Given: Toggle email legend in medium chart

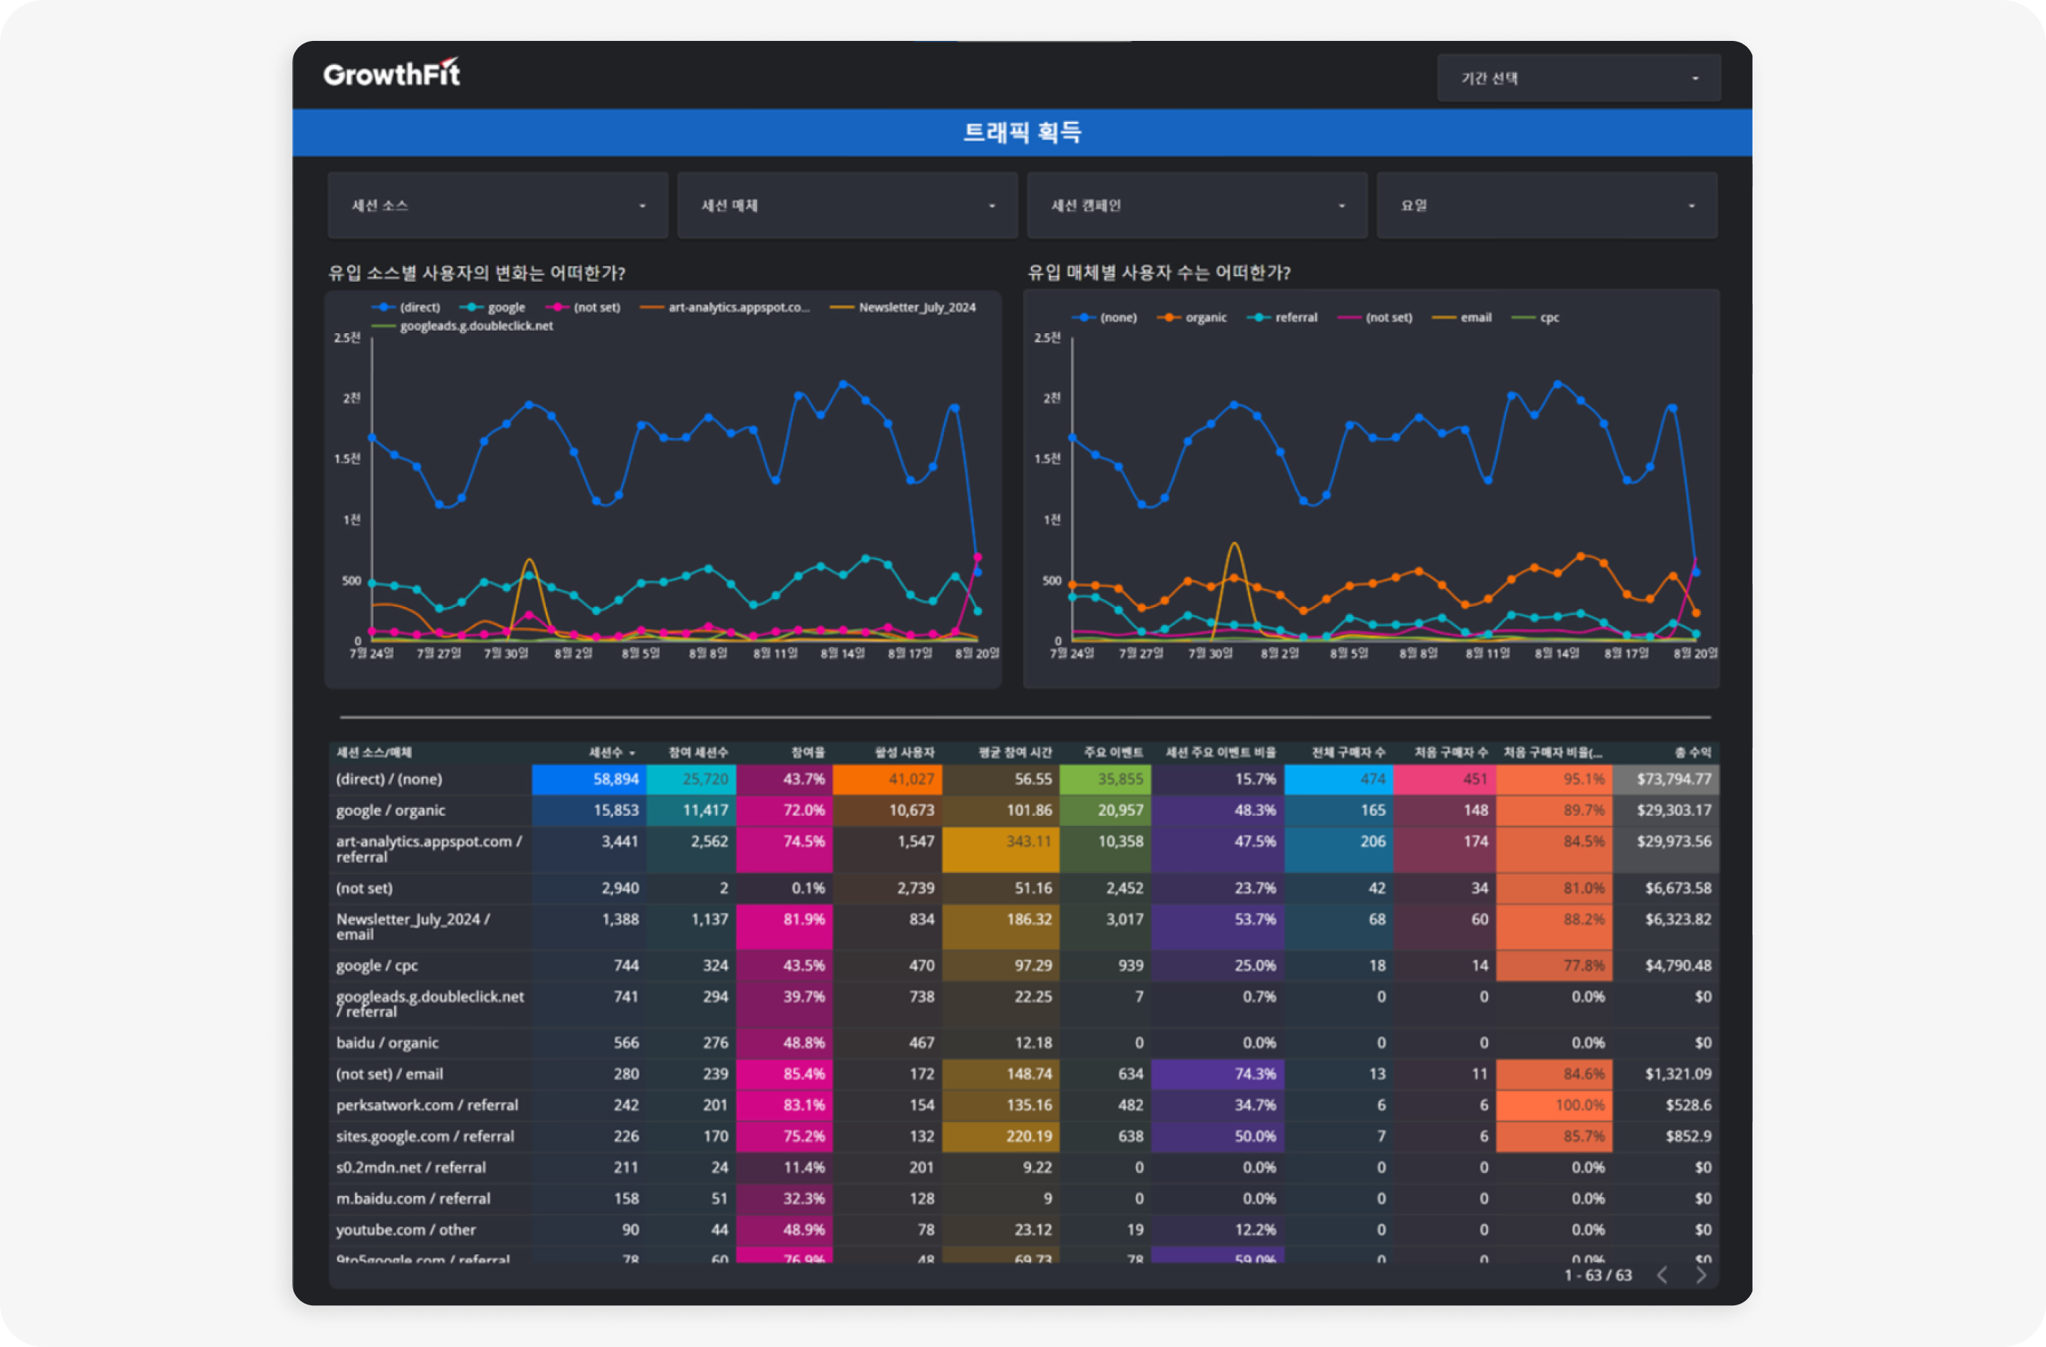Looking at the screenshot, I should coord(1461,317).
